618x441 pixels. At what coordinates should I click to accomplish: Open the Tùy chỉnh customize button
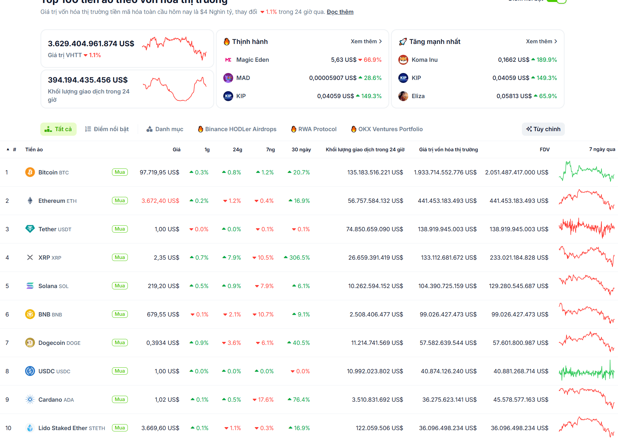pos(543,129)
